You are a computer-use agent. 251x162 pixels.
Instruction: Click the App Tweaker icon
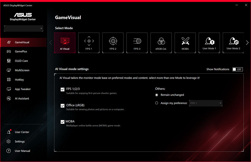9,89
